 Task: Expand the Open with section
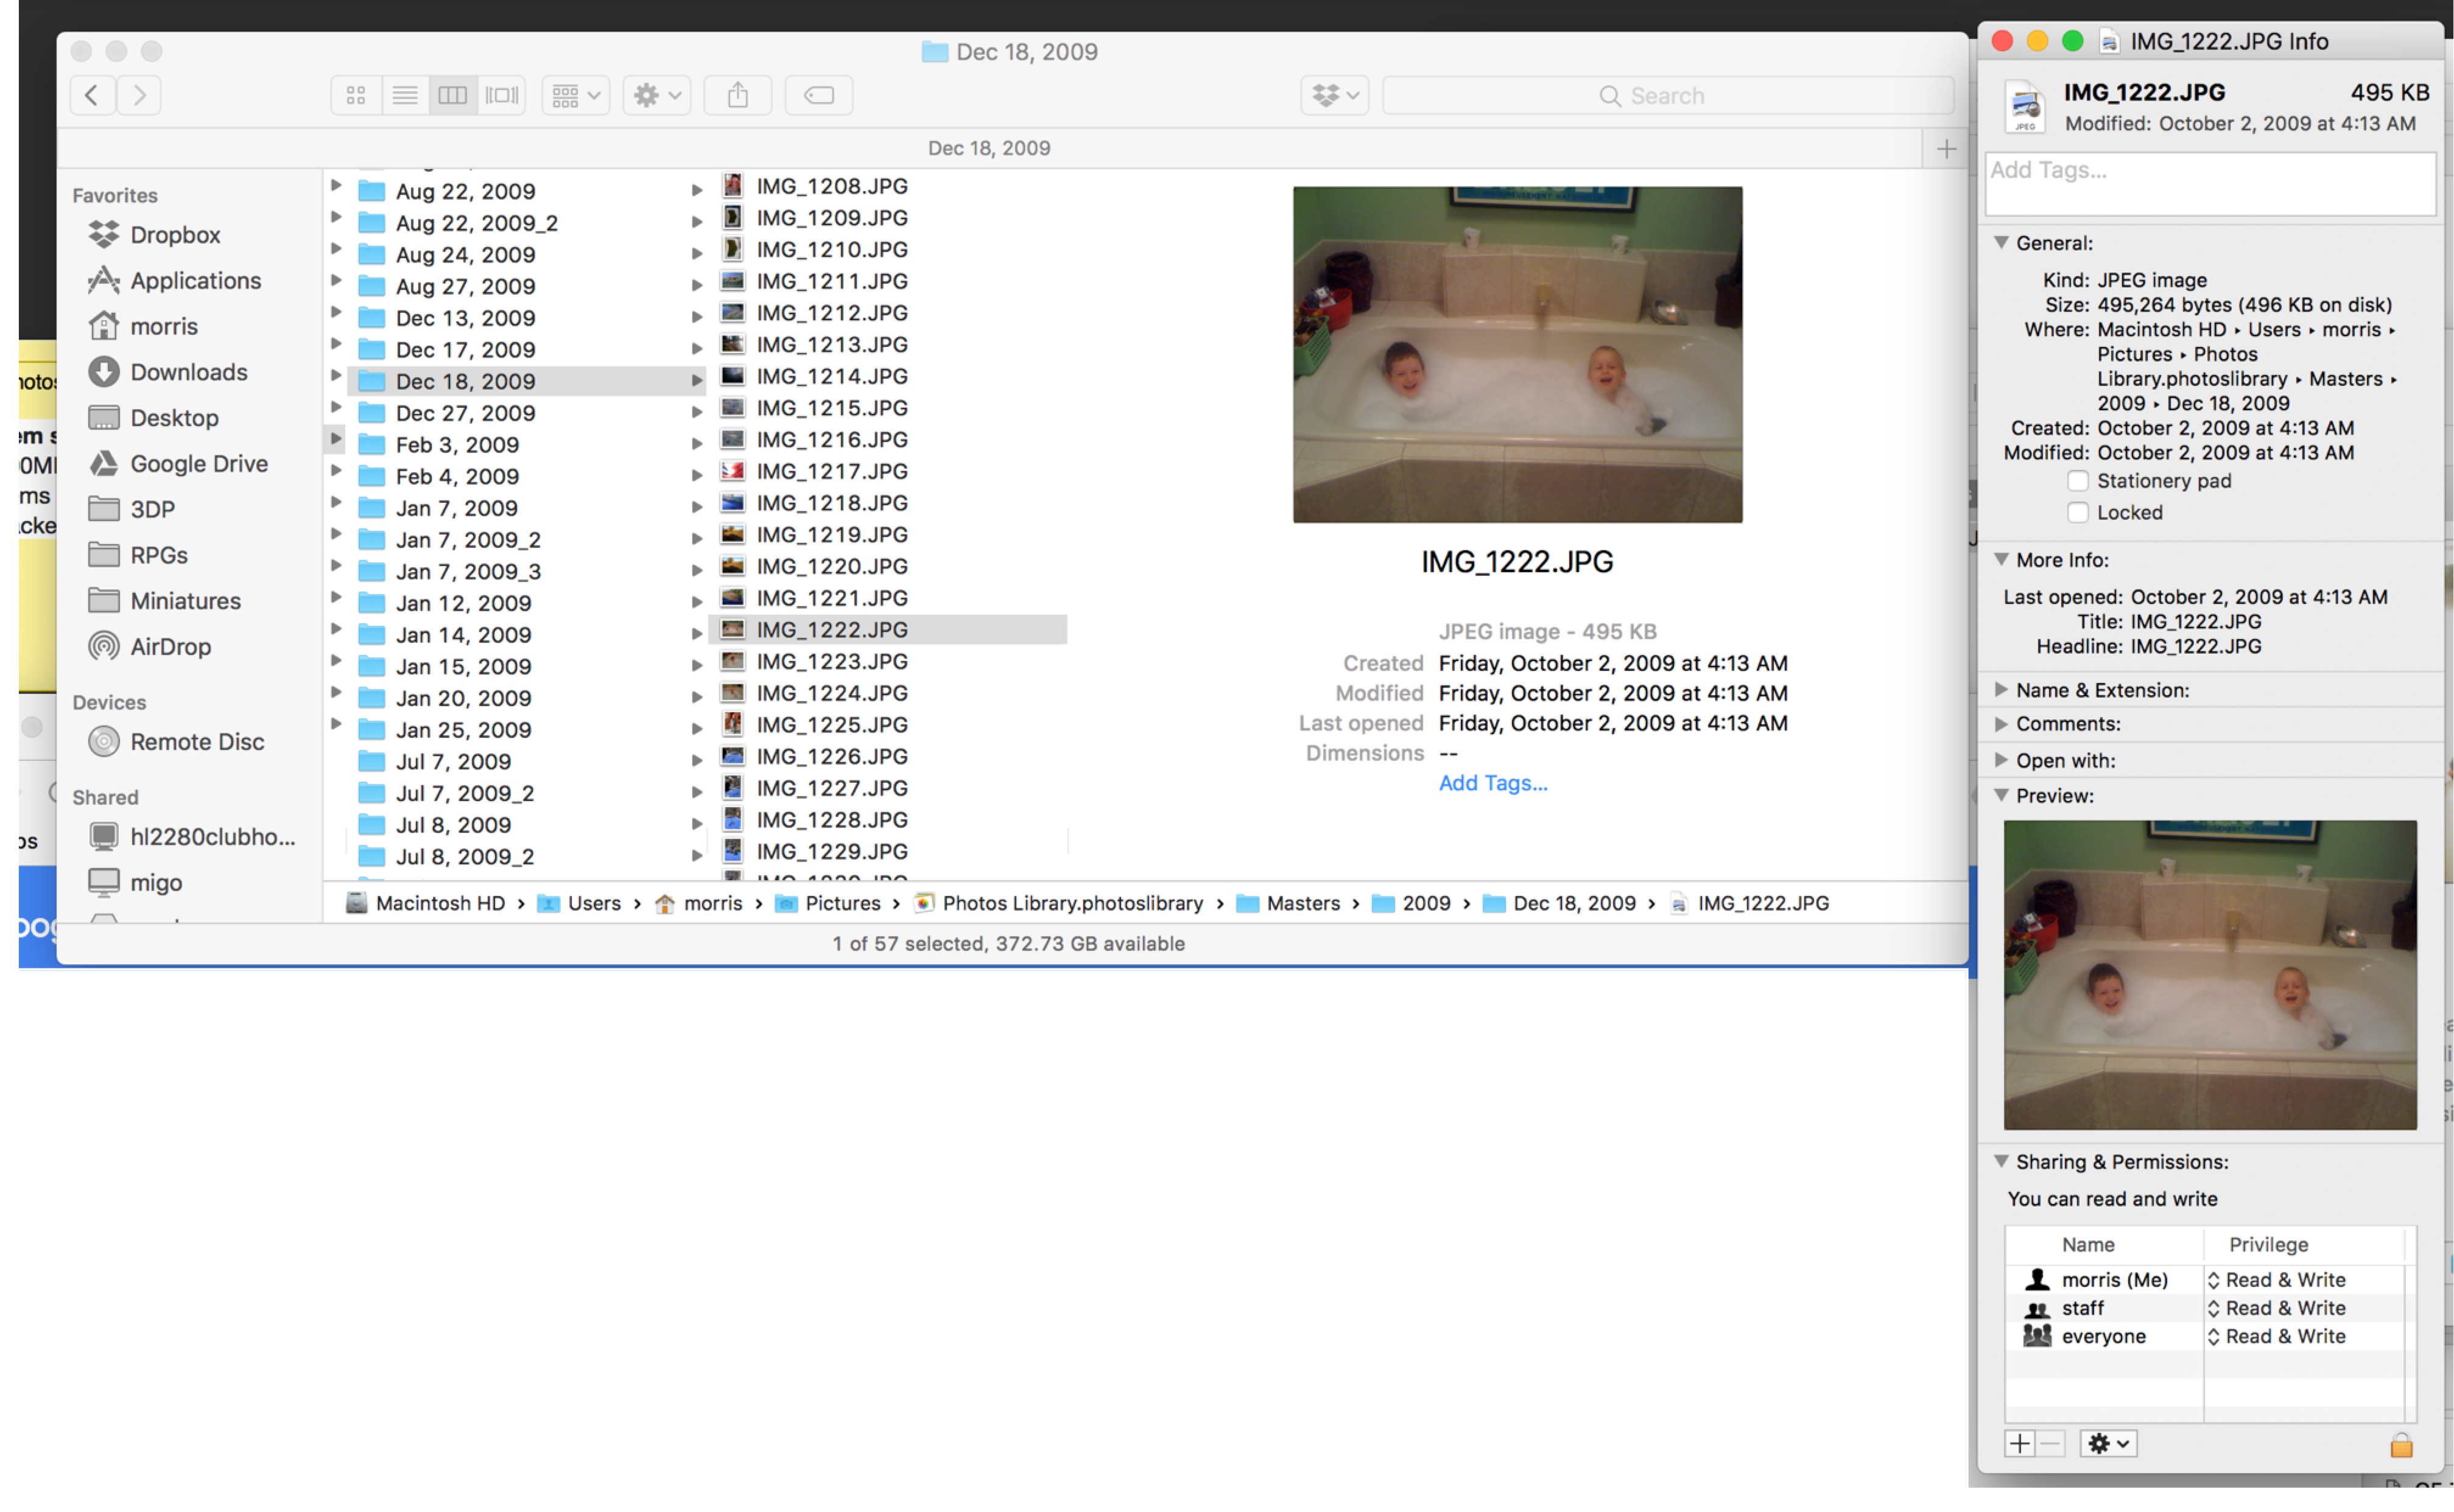2001,760
